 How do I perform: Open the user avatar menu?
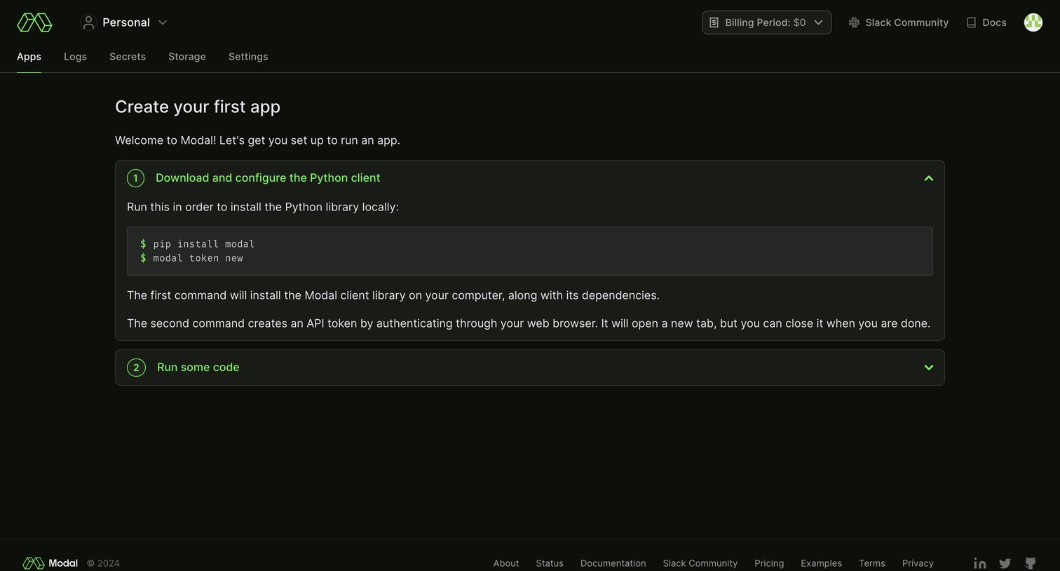1033,22
